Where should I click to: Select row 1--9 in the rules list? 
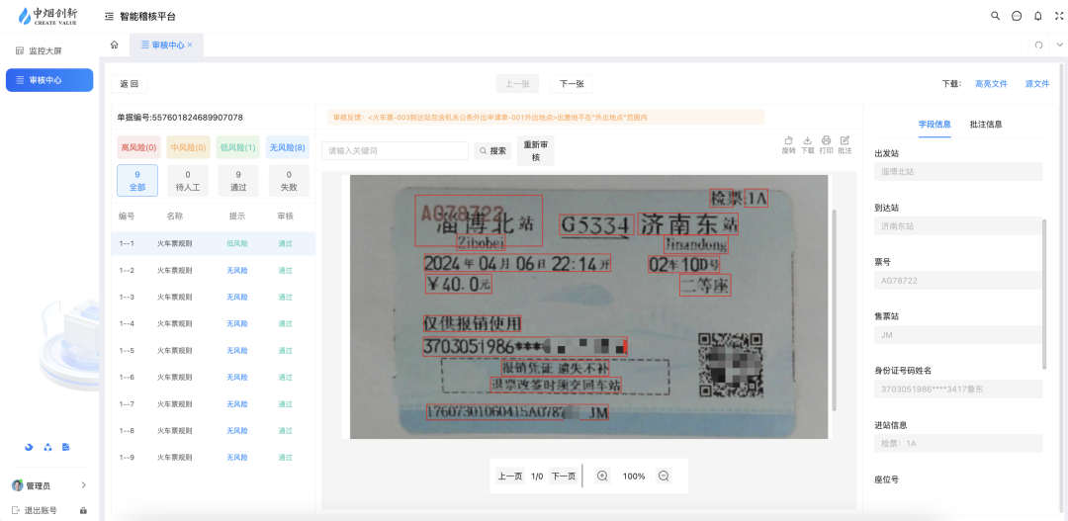click(x=214, y=457)
